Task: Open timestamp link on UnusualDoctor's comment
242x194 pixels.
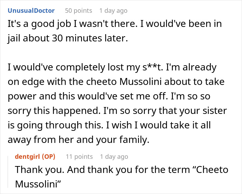Action: pos(113,11)
